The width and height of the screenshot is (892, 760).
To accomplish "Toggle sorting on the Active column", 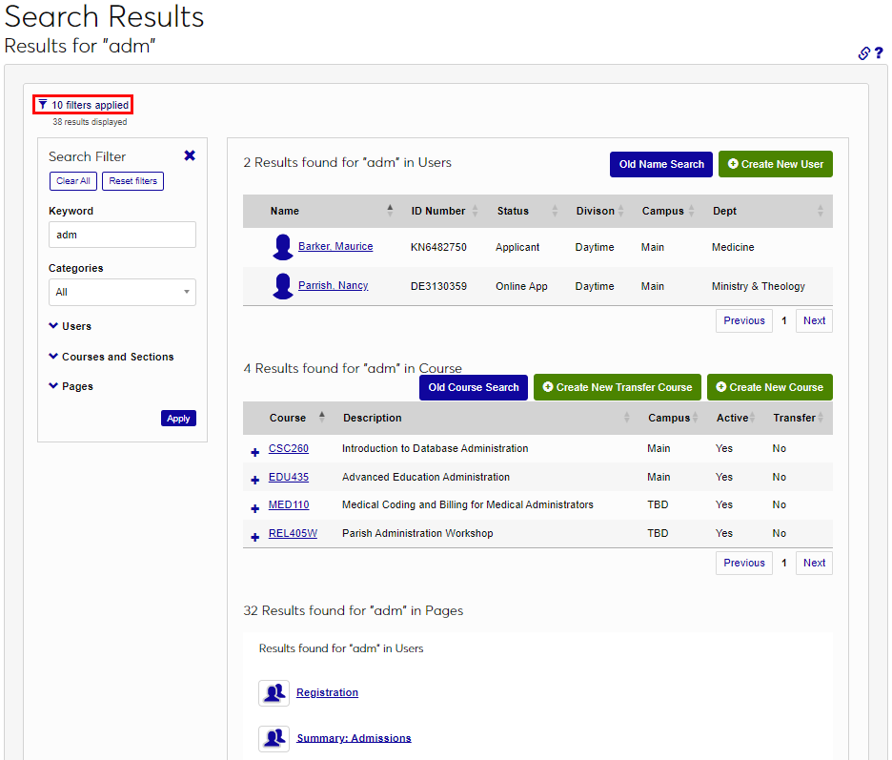I will coord(753,418).
